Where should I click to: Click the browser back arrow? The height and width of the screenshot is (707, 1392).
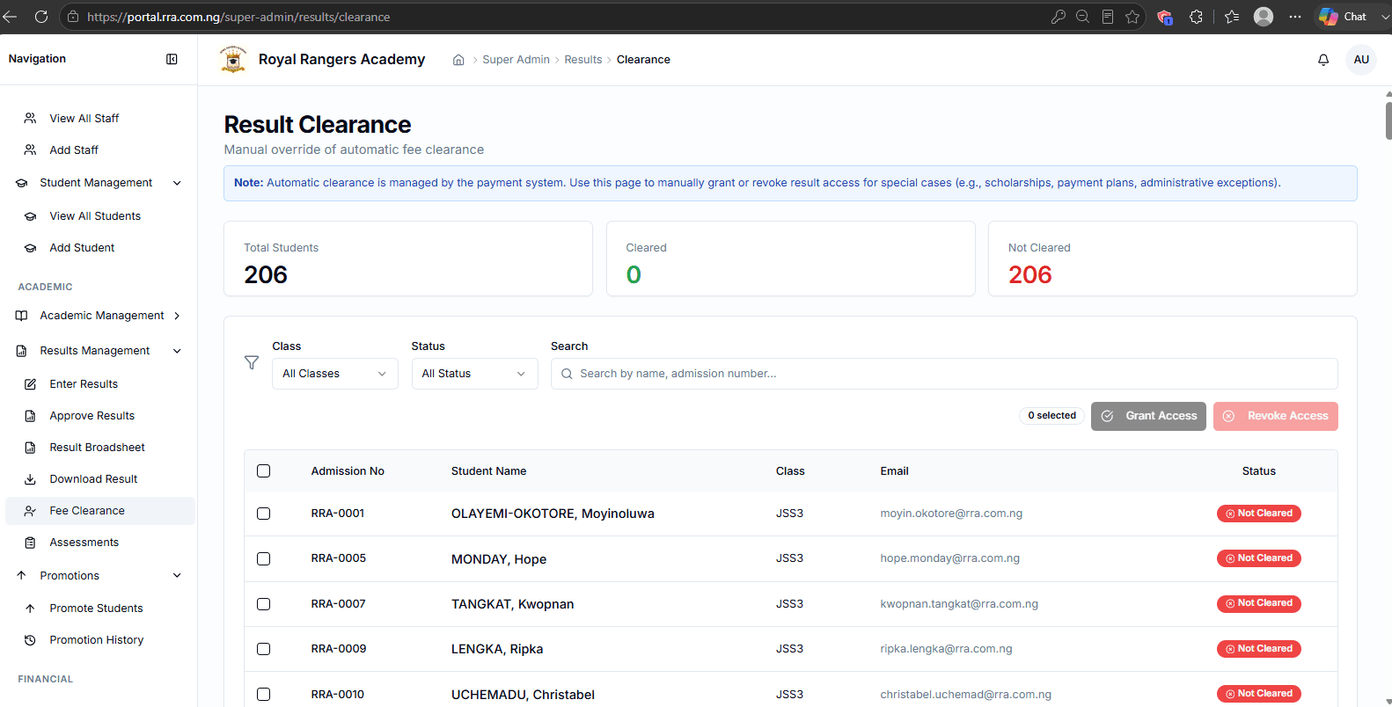[x=10, y=17]
